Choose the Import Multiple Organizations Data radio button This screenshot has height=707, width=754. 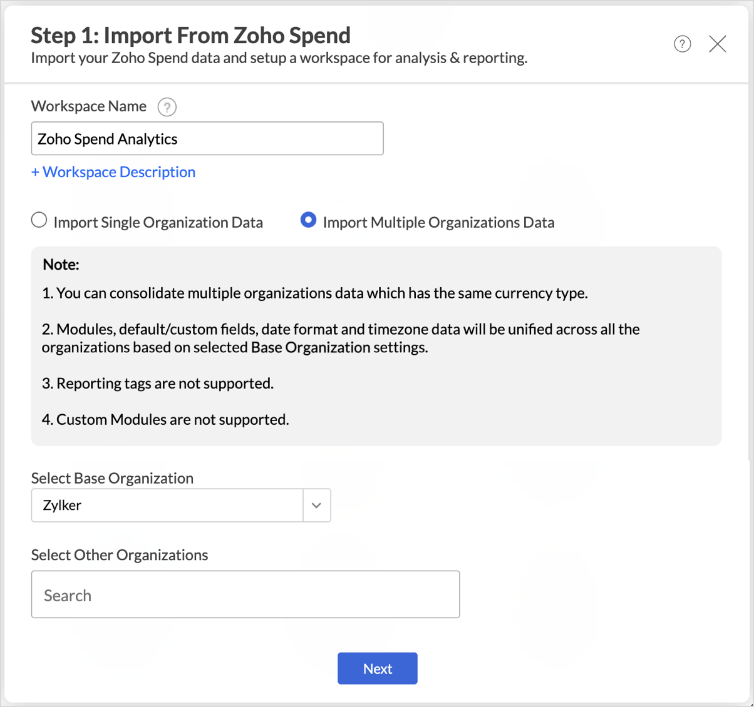pyautogui.click(x=308, y=220)
